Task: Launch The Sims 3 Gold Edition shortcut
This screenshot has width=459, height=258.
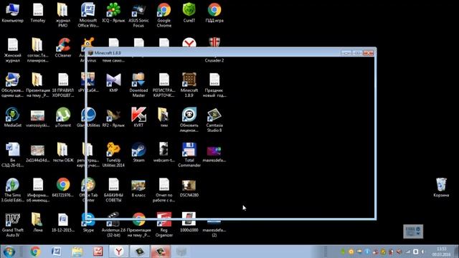Action: click(13, 189)
